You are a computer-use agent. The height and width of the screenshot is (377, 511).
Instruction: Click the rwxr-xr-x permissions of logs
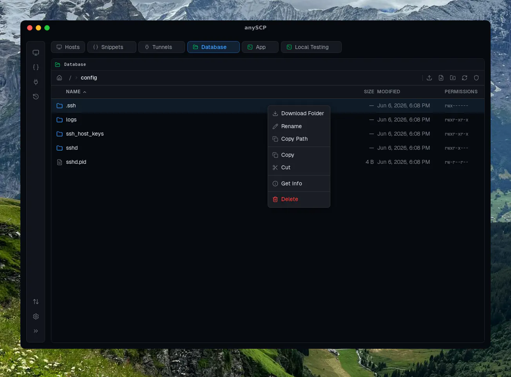pyautogui.click(x=457, y=120)
